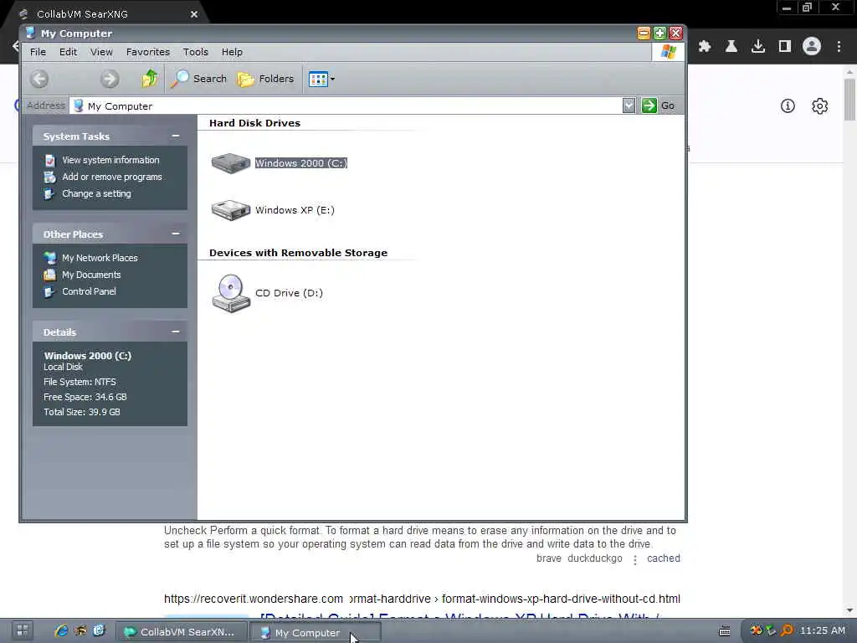Screen dimensions: 857x643
Task: Click the My Computer address field
Action: (346, 105)
